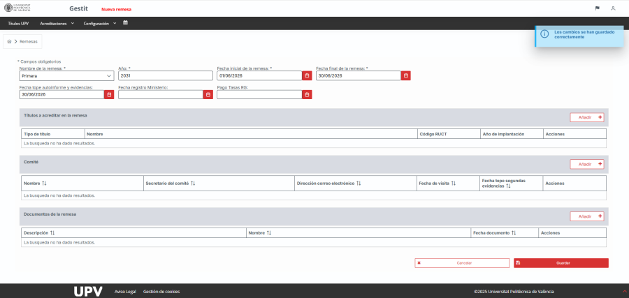Viewport: 629px width, 298px height.
Task: Click the calendar icon in navigation bar
Action: (126, 23)
